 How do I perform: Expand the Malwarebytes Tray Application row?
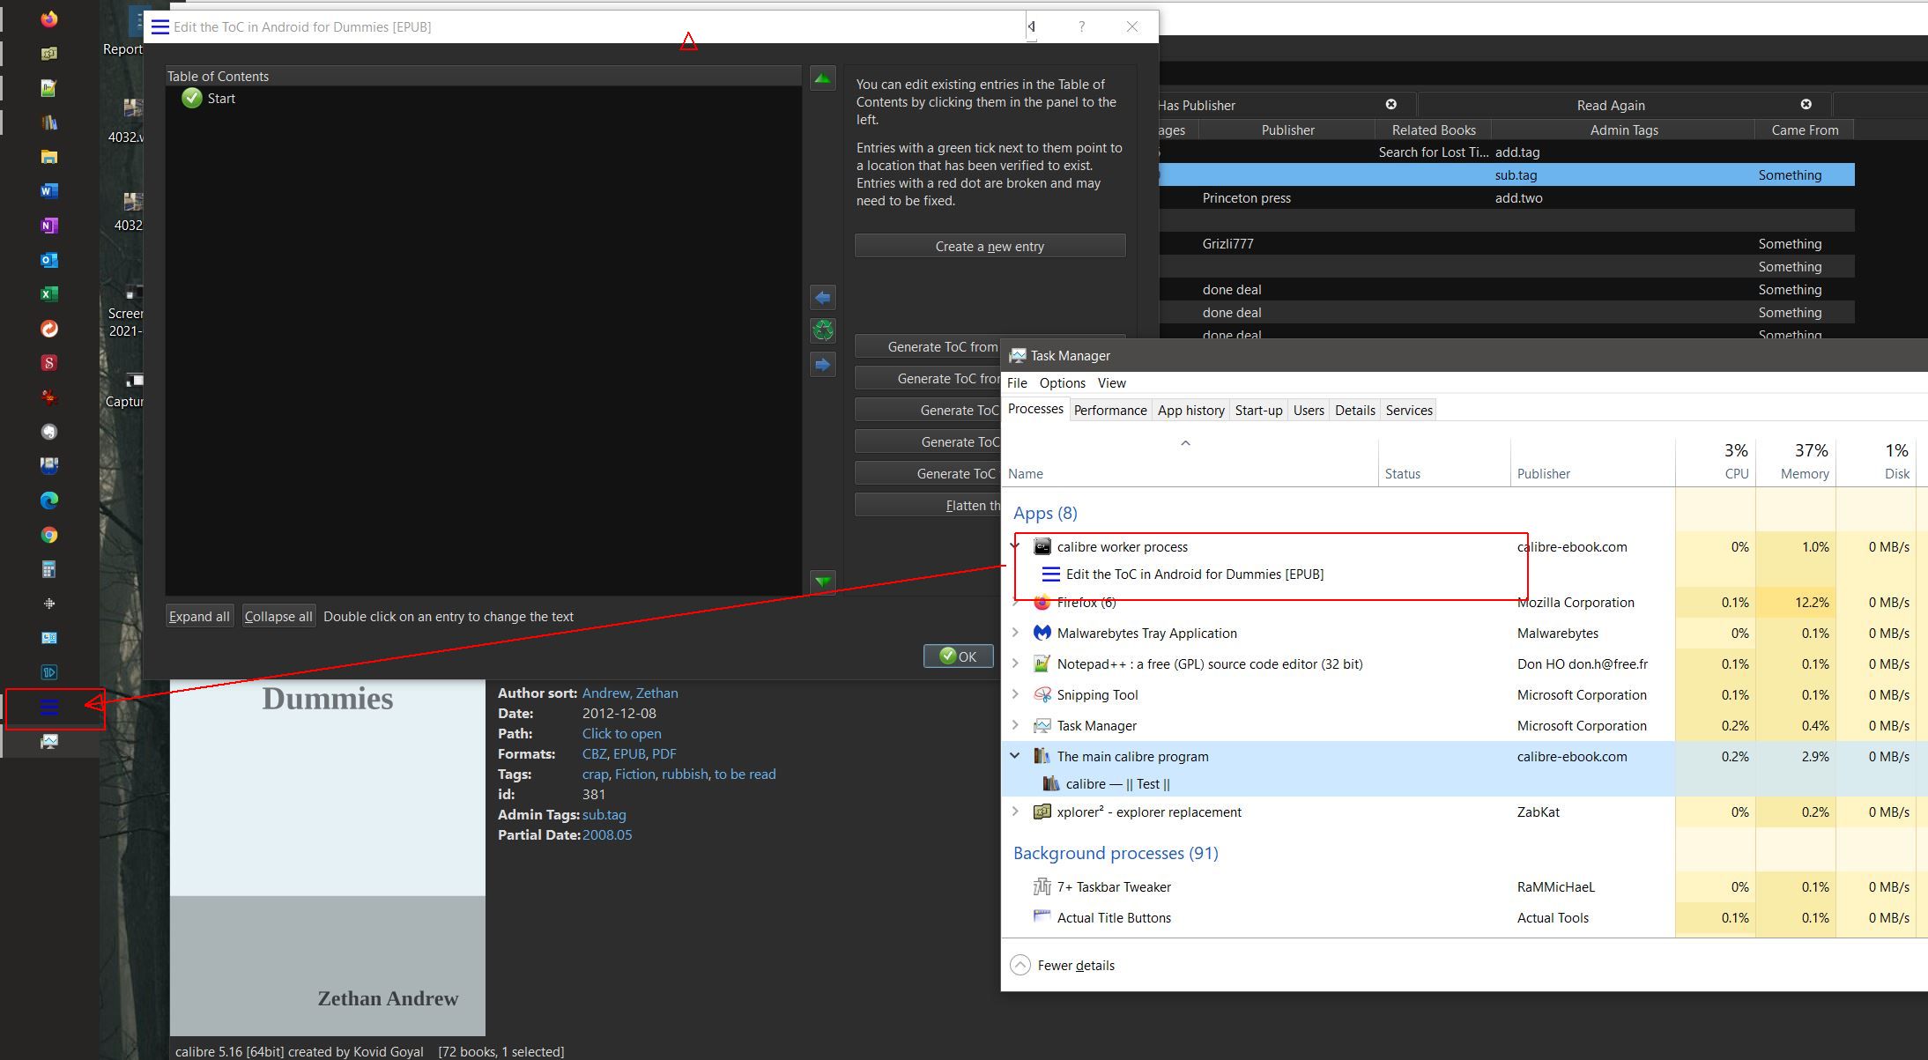[x=1015, y=633]
